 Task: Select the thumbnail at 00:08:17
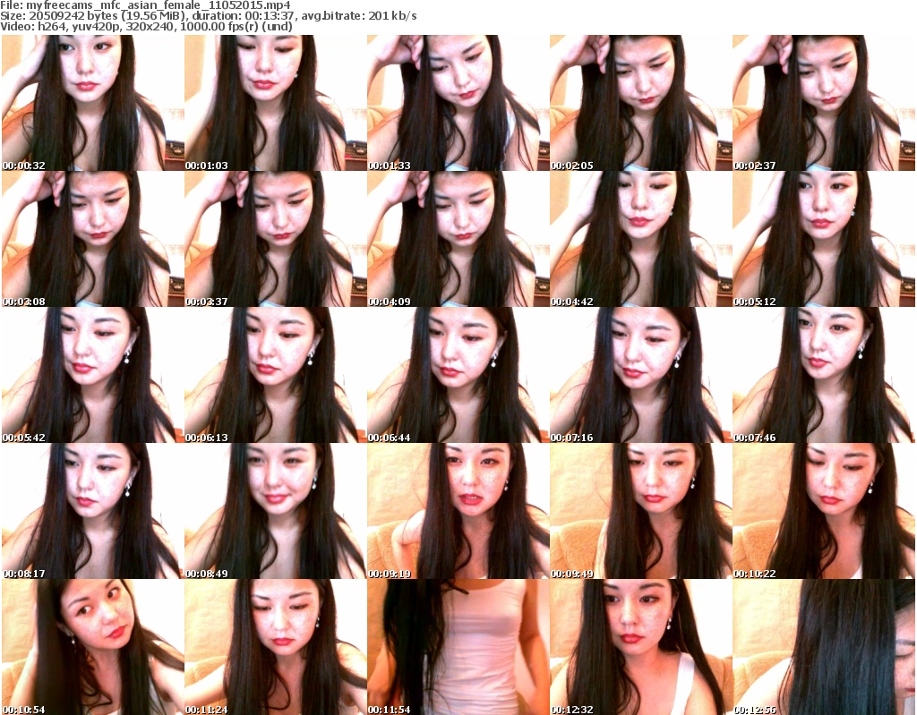click(x=91, y=511)
